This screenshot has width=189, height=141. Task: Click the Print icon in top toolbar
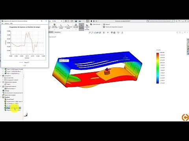[80, 21]
